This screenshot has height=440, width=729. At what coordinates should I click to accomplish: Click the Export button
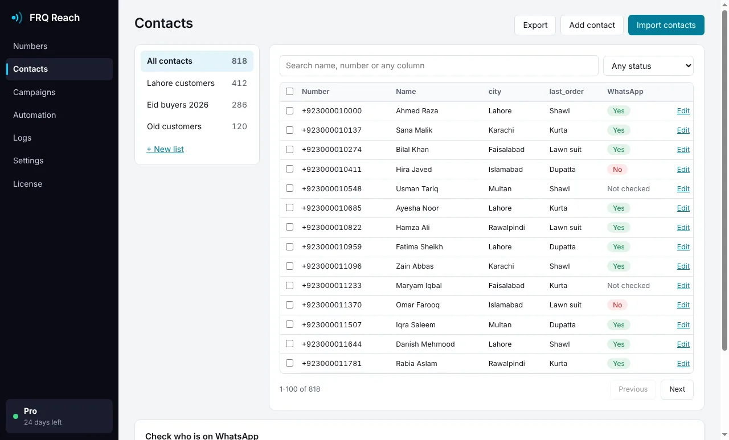click(535, 25)
